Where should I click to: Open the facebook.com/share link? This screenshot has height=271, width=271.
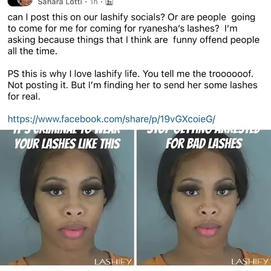111,119
